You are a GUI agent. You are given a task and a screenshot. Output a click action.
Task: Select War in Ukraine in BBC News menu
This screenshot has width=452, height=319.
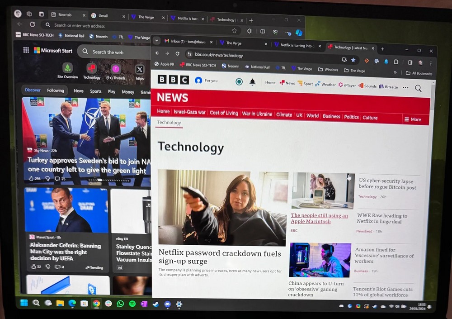[x=257, y=114]
